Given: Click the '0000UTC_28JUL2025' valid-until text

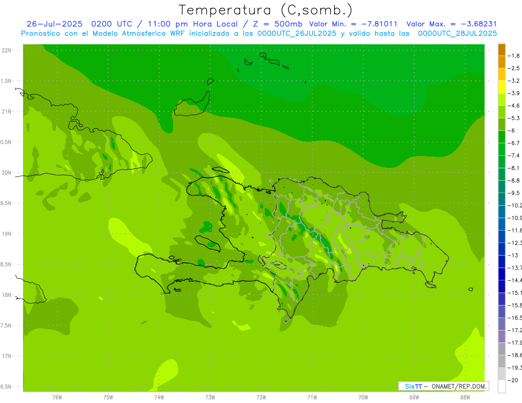Looking at the screenshot, I should coord(457,33).
